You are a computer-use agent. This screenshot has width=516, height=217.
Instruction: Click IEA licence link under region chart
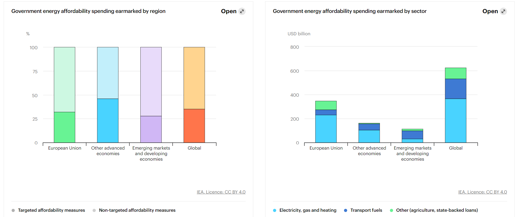click(x=221, y=192)
